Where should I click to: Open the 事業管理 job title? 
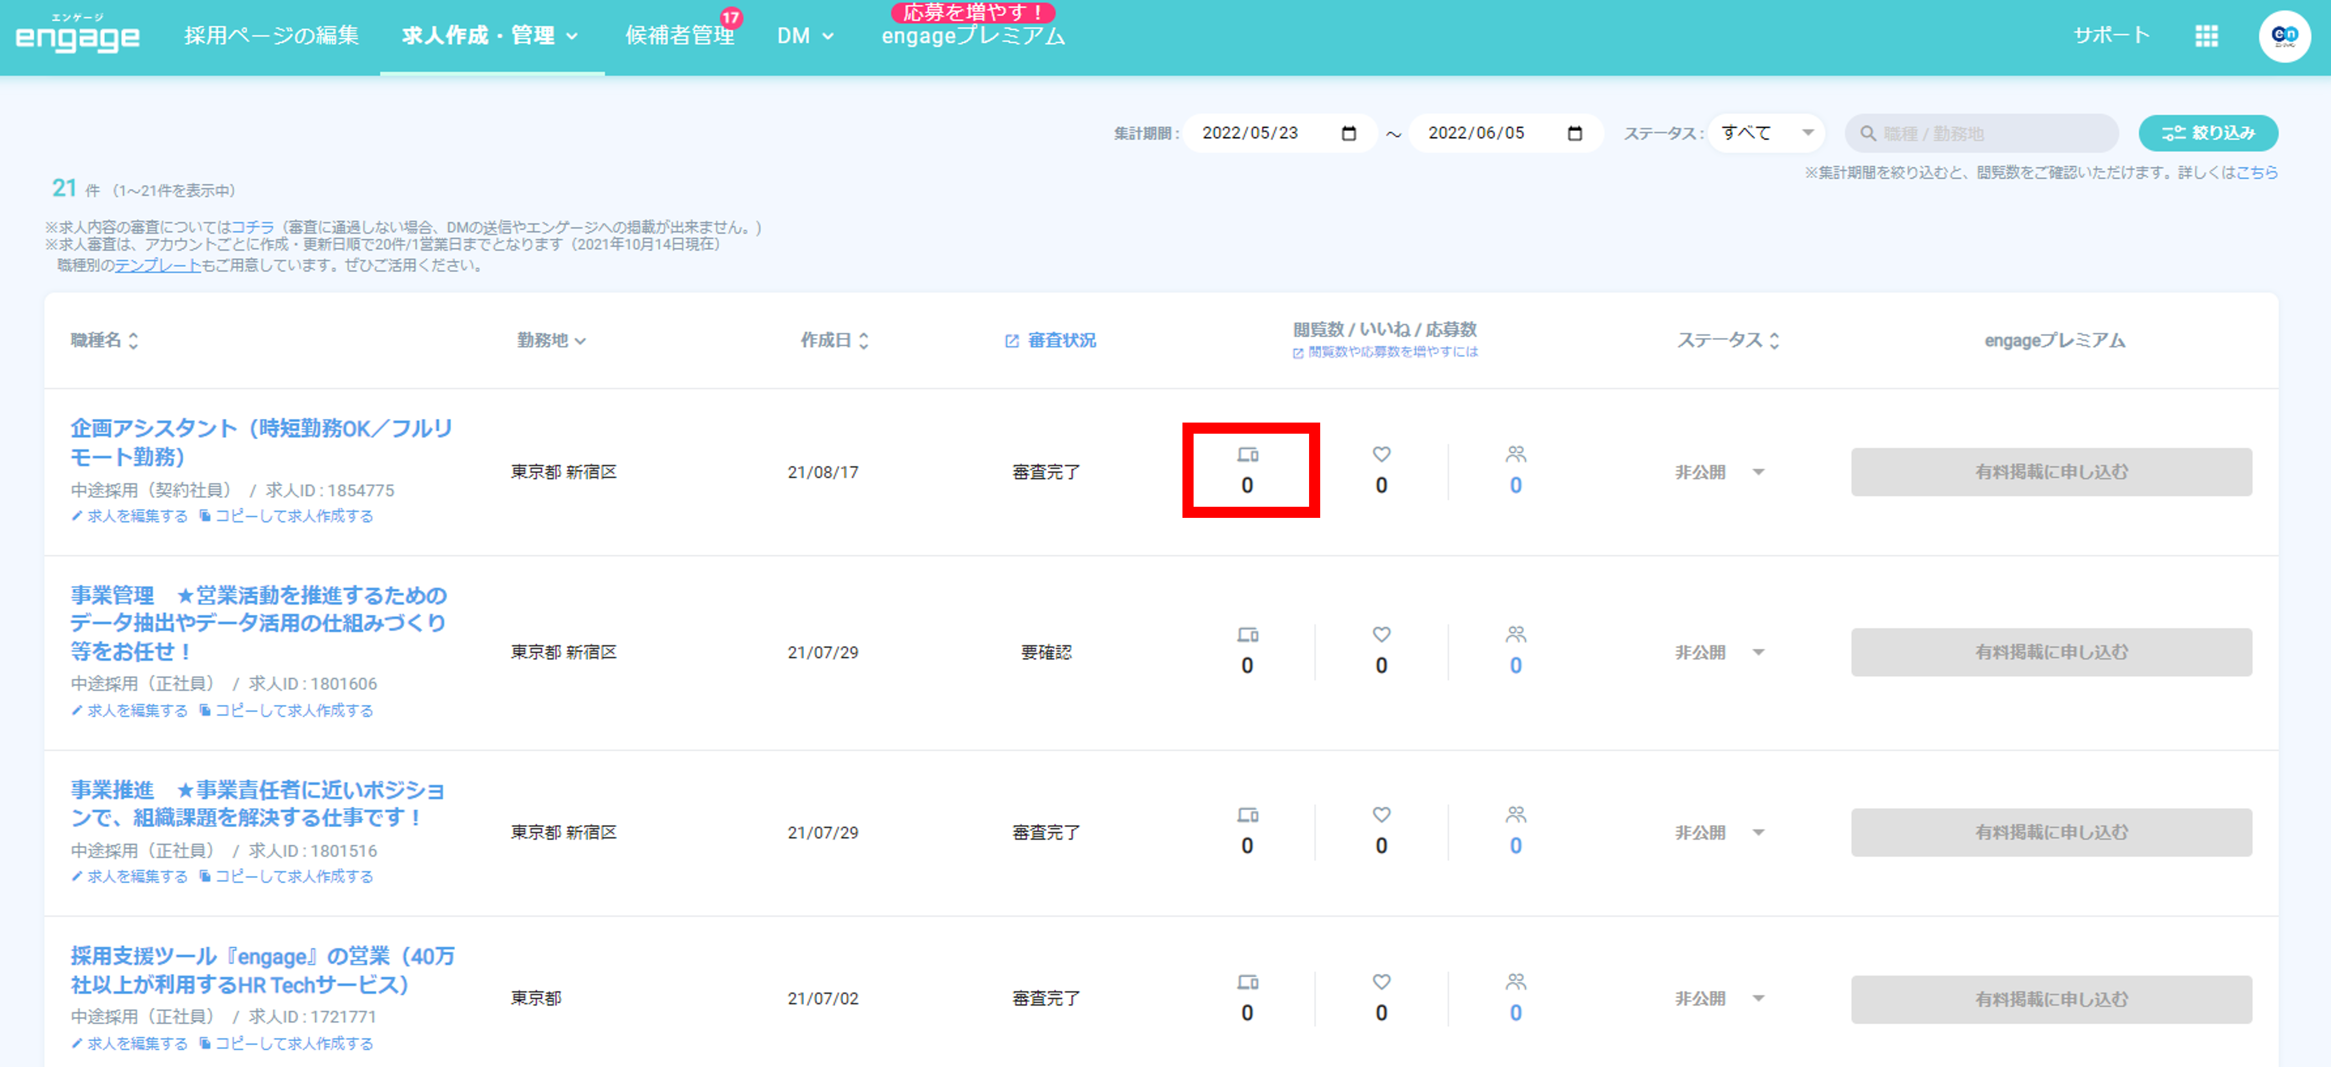259,623
